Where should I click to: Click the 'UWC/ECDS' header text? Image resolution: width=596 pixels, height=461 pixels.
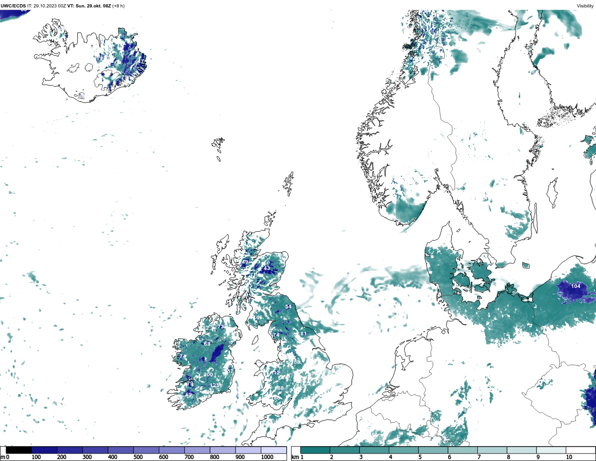(13, 6)
